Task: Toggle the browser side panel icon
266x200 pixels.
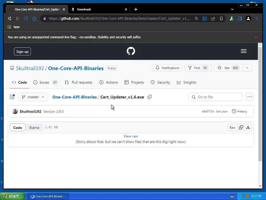Action: click(240, 18)
